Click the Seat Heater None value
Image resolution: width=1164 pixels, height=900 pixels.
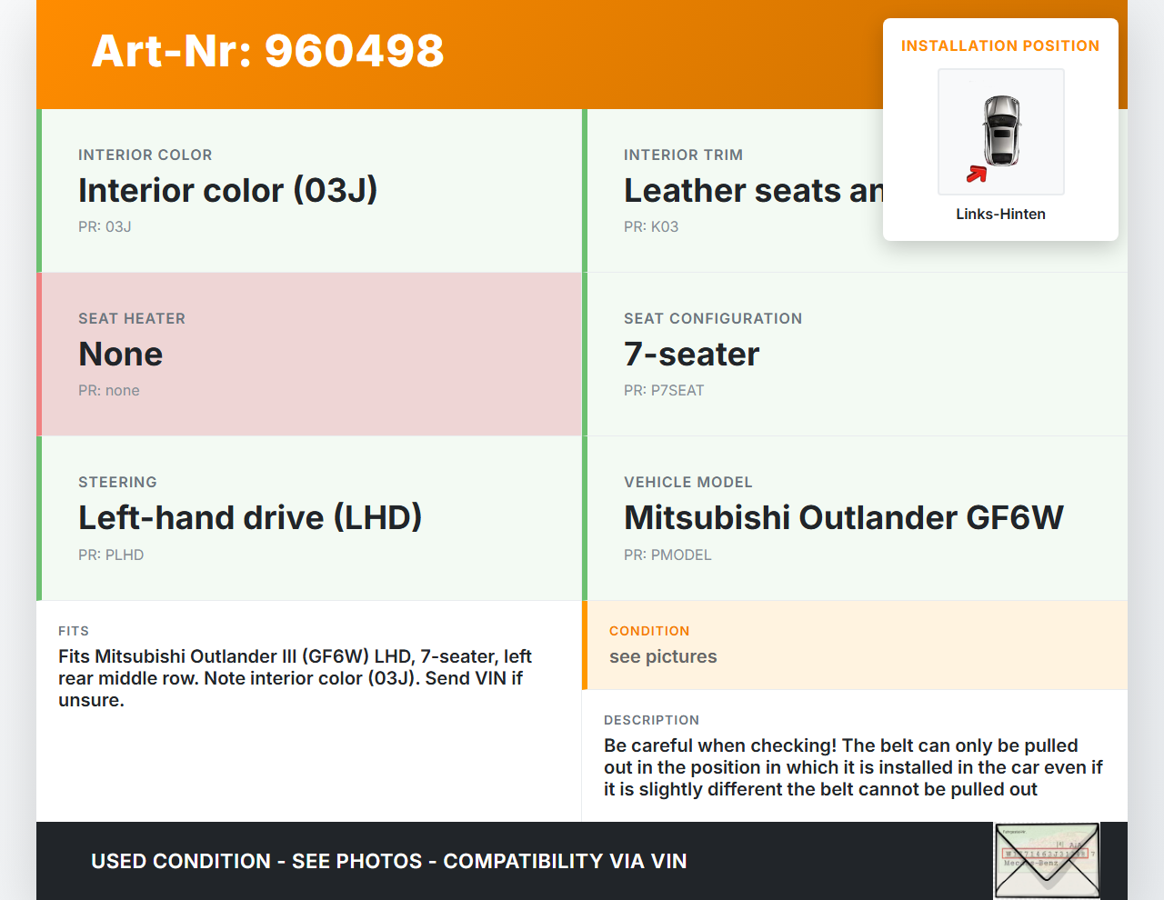(121, 354)
